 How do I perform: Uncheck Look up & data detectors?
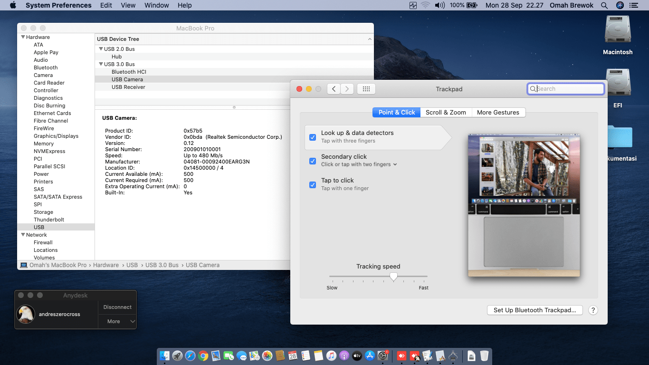(x=313, y=137)
